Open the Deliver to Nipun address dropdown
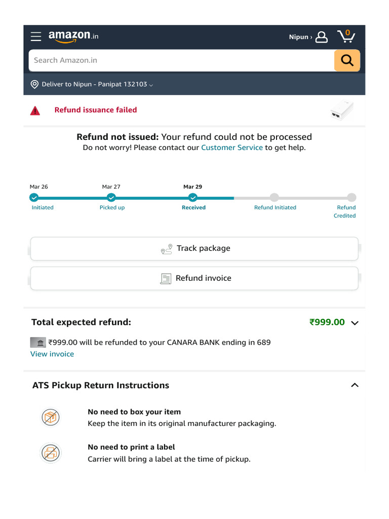The height and width of the screenshot is (519, 389). (x=97, y=85)
